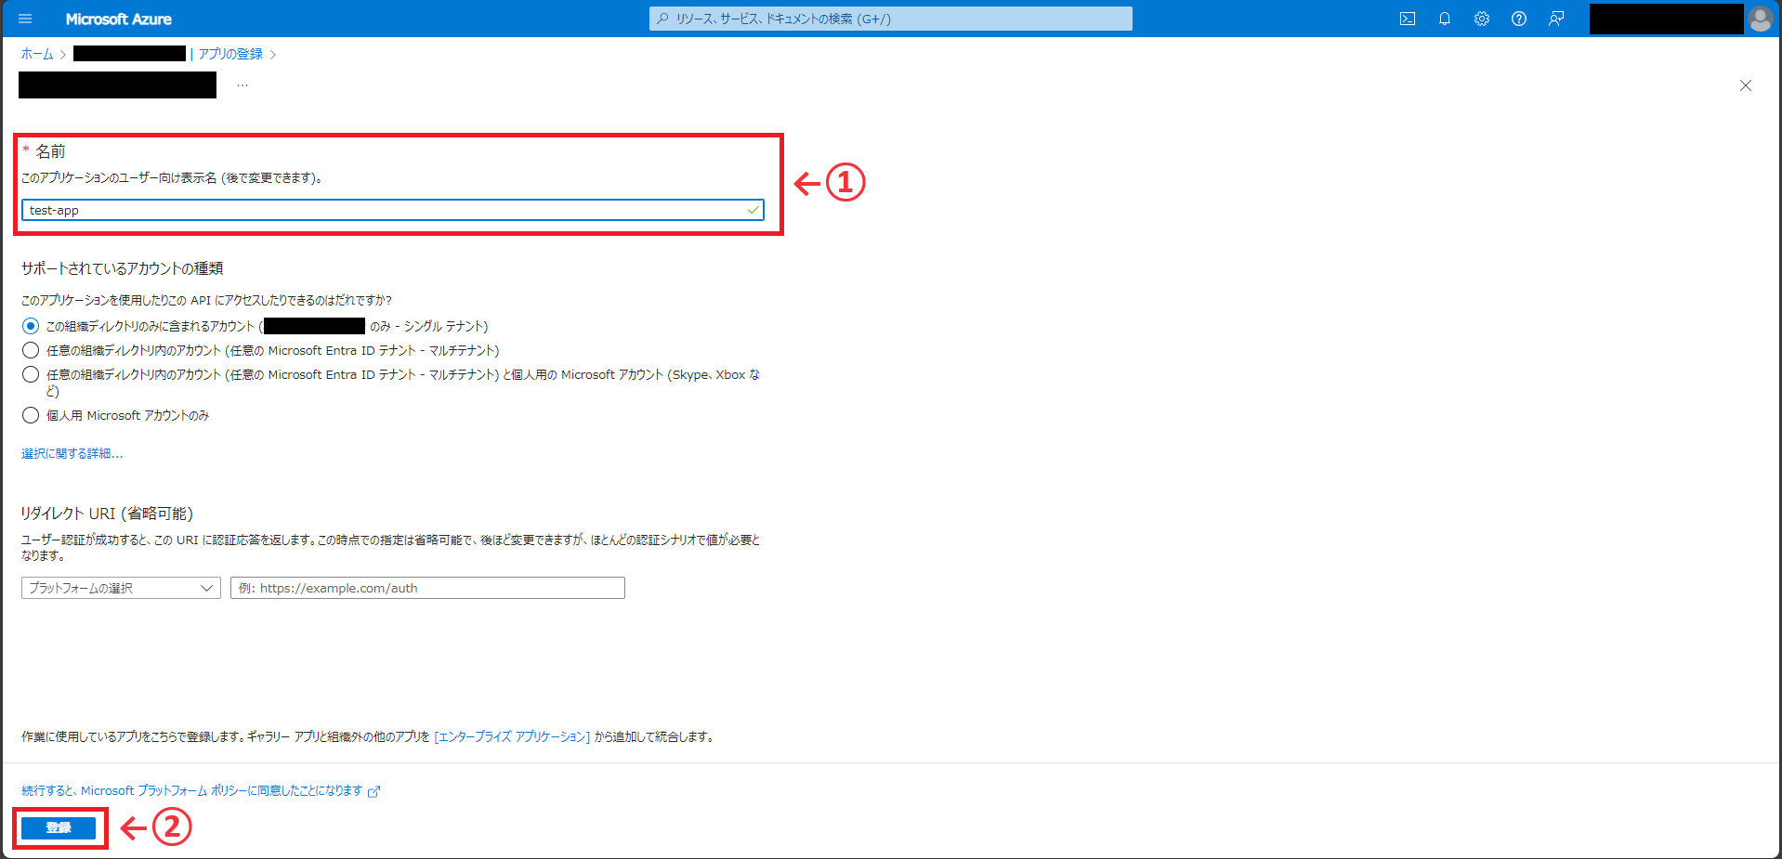Viewport: 1782px width, 859px height.
Task: Open the help question-mark icon
Action: pos(1519,19)
